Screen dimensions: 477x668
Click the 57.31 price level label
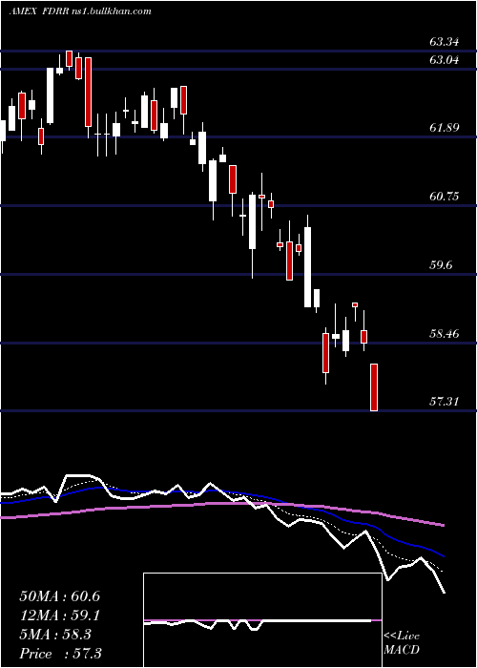445,402
